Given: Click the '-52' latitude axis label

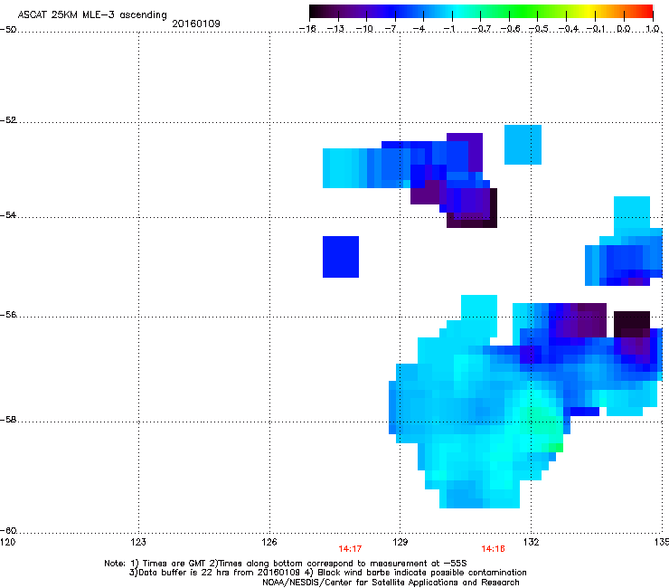Looking at the screenshot, I should click(x=8, y=120).
